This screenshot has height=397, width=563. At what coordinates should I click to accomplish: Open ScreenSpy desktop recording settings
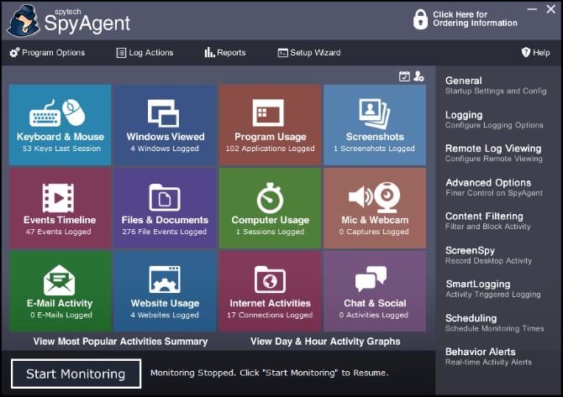pos(489,255)
